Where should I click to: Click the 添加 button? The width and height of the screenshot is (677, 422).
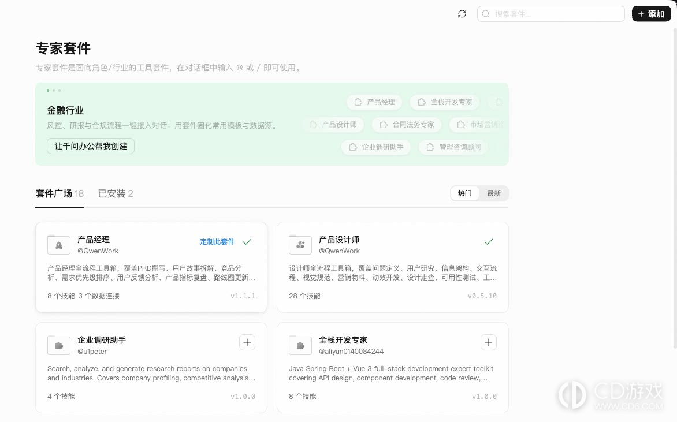[651, 14]
